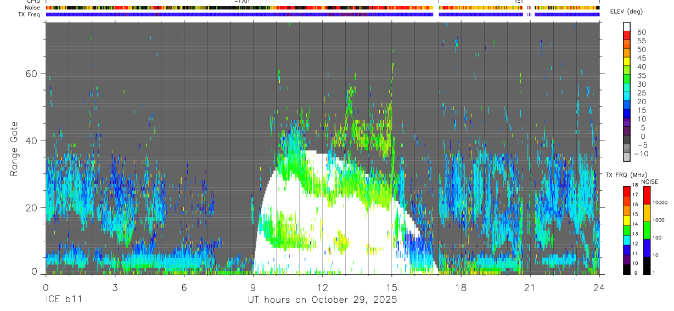Click the UT hours on October 29, 2025 label
674x311 pixels.
pyautogui.click(x=322, y=300)
